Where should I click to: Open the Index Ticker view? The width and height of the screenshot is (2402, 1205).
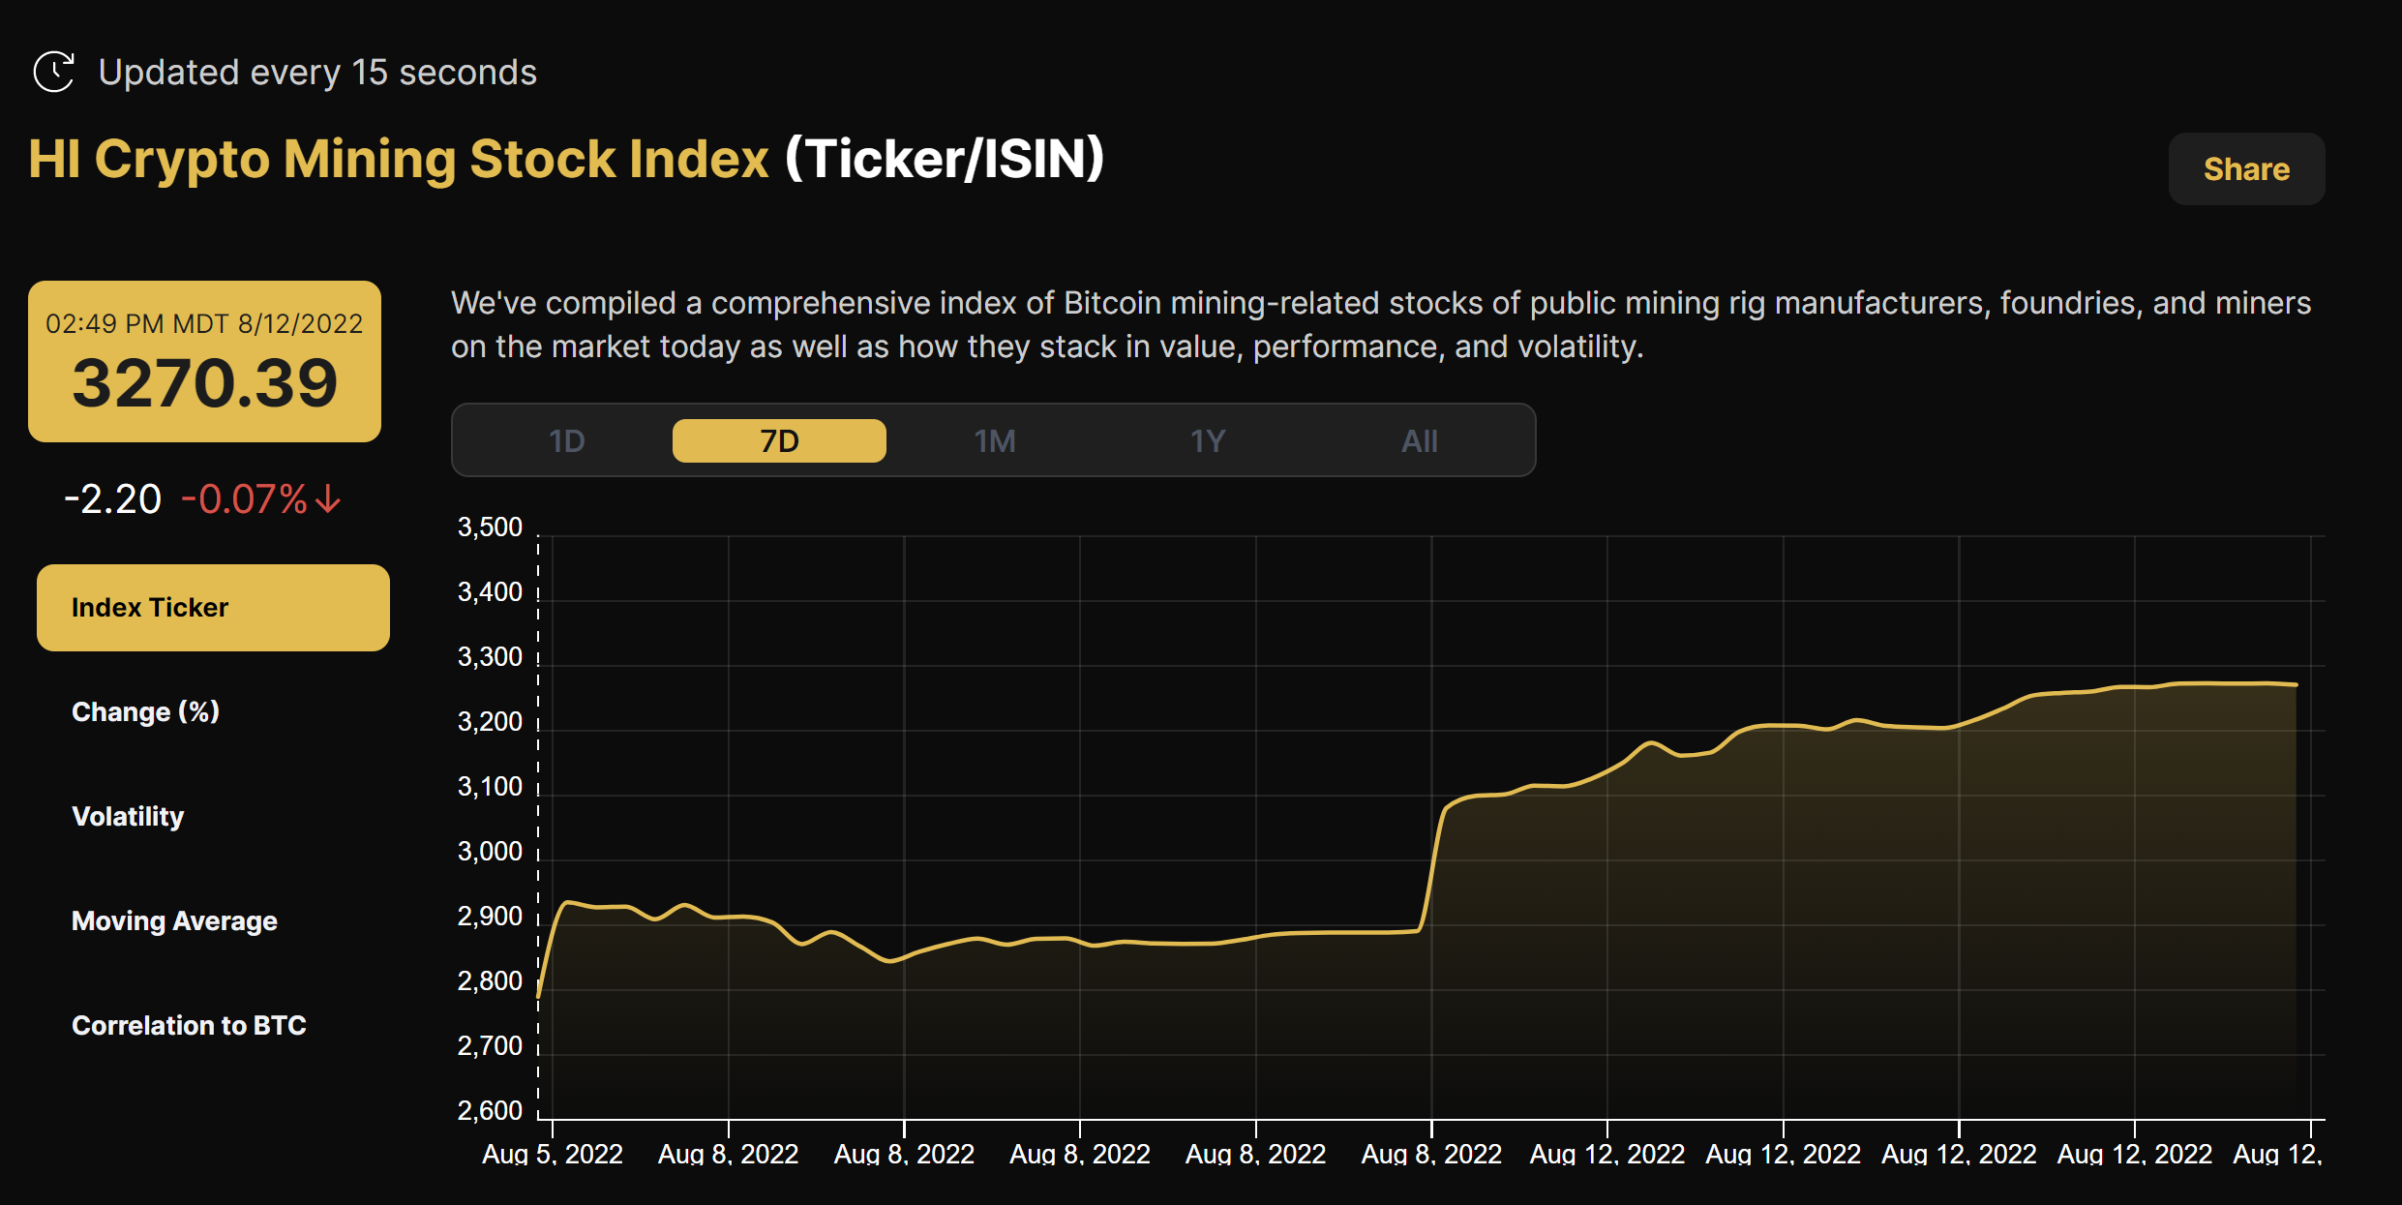click(213, 608)
